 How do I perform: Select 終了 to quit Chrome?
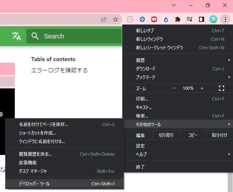[x=178, y=167]
